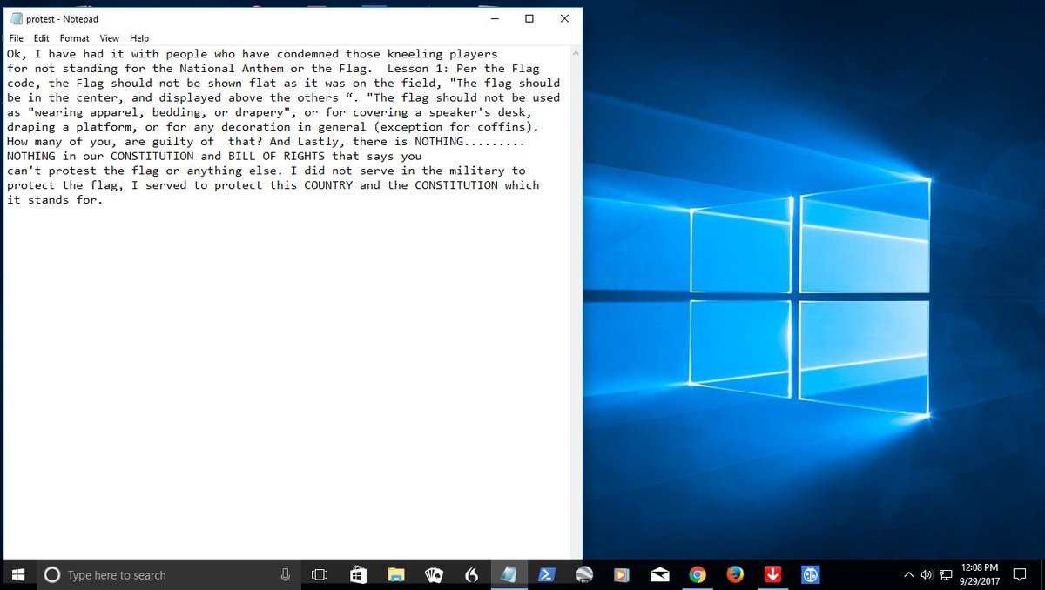Viewport: 1045px width, 590px height.
Task: Open the blue circular app on the taskbar
Action: (810, 574)
